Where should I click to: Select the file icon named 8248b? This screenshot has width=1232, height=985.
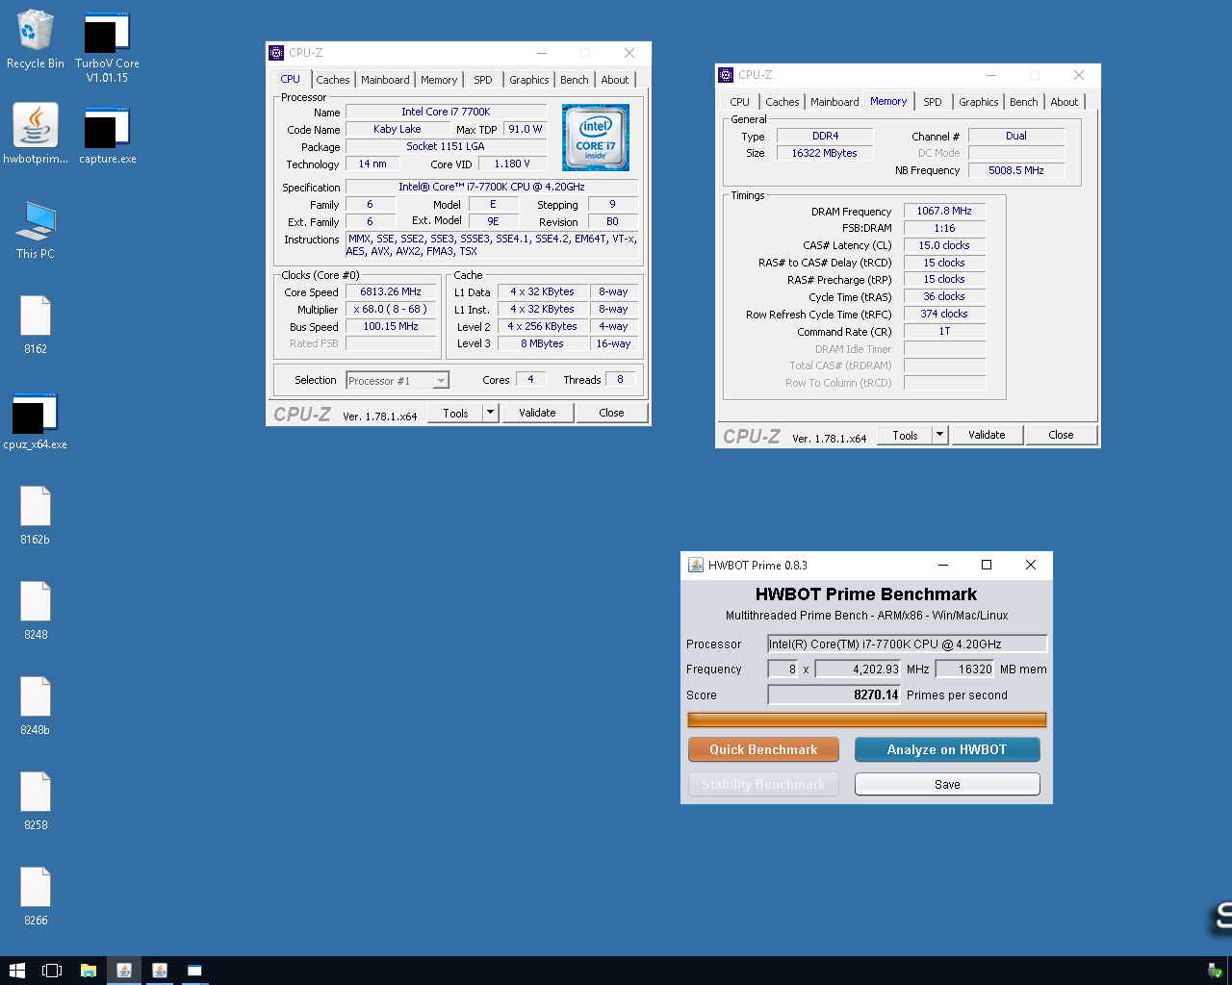36,706
